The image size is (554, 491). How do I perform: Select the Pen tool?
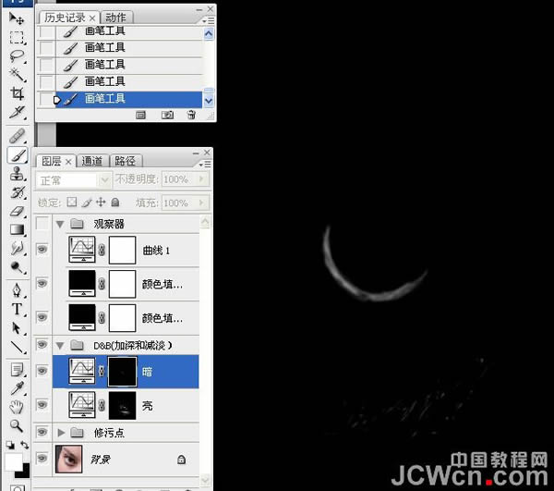pyautogui.click(x=17, y=290)
